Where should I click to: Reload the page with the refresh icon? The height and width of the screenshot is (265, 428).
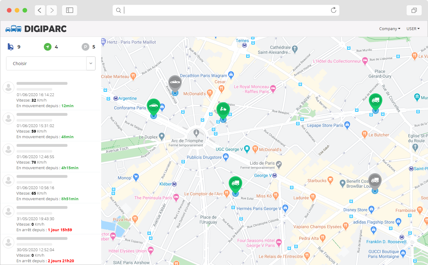click(334, 10)
